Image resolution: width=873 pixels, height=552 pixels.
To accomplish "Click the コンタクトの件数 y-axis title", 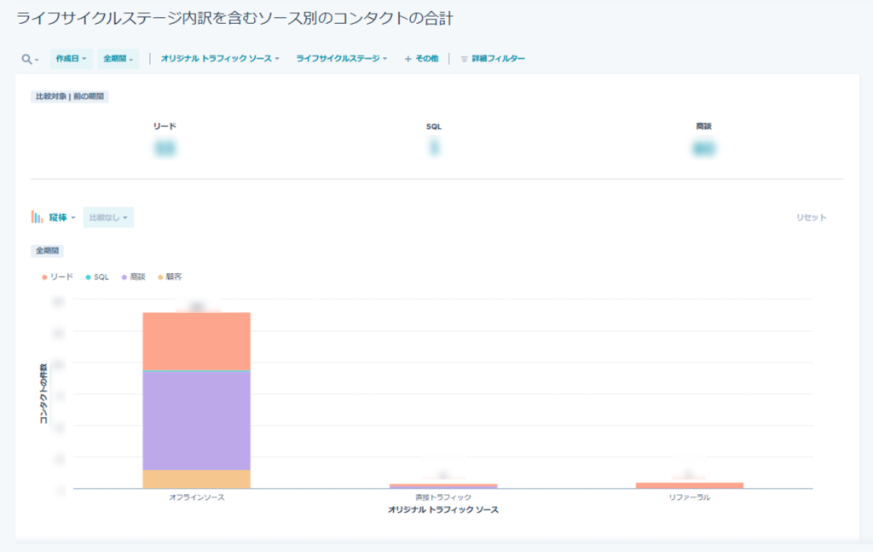I will 43,394.
